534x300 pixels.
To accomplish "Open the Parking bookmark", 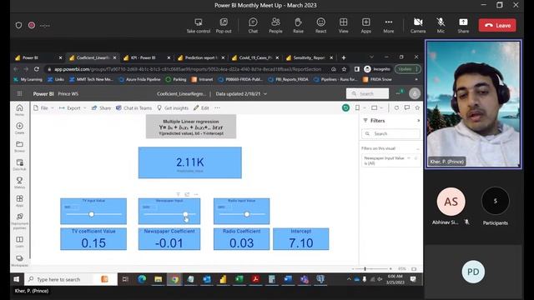I will point(176,79).
